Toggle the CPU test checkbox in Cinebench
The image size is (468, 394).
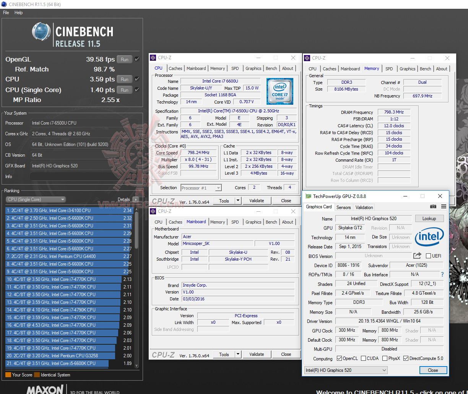coord(137,79)
